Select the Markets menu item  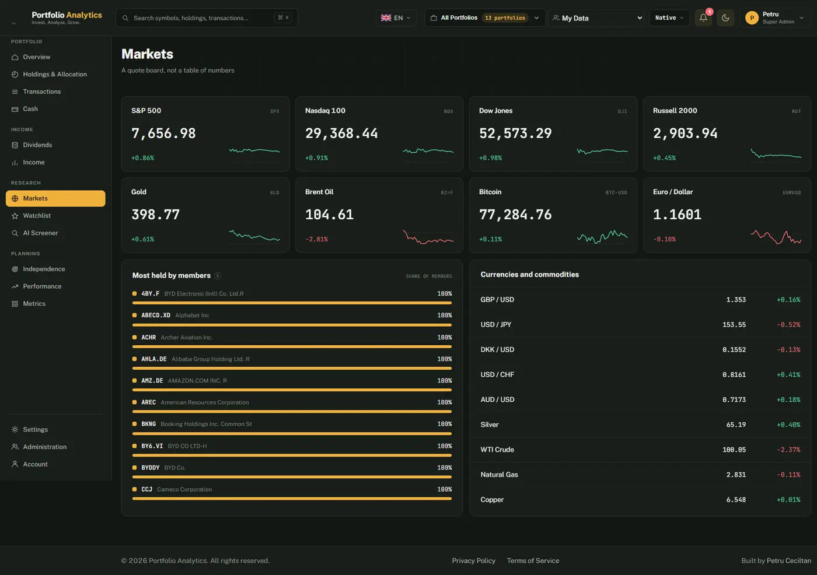click(55, 198)
